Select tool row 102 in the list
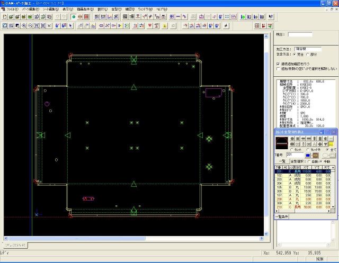This screenshot has width=339, height=263. point(303,175)
